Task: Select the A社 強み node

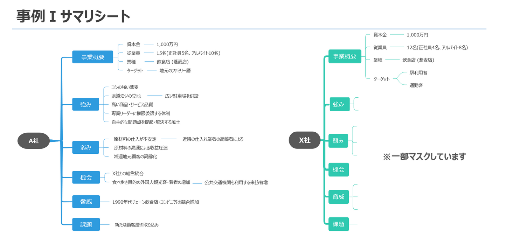Action: click(x=86, y=104)
